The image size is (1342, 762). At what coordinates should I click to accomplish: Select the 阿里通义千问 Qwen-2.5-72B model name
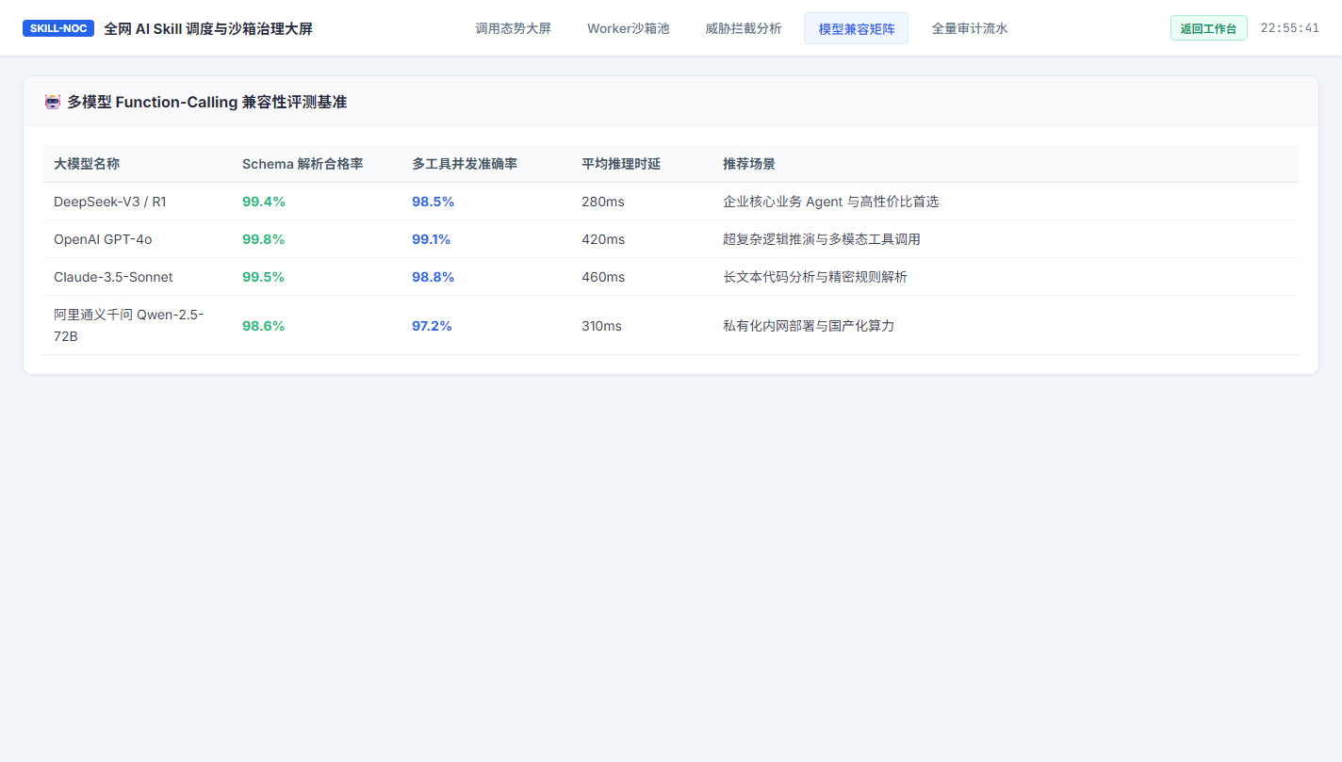click(x=129, y=325)
